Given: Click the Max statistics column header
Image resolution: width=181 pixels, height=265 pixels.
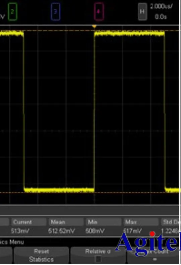Looking at the screenshot, I should [x=131, y=222].
